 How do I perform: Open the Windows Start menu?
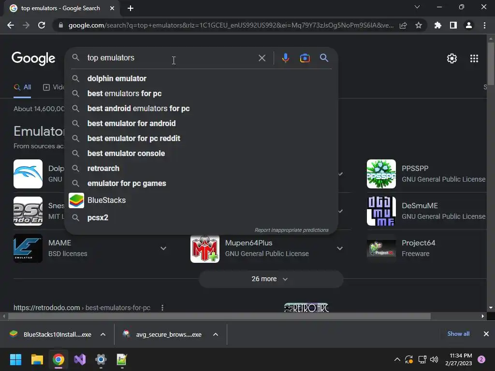click(15, 359)
